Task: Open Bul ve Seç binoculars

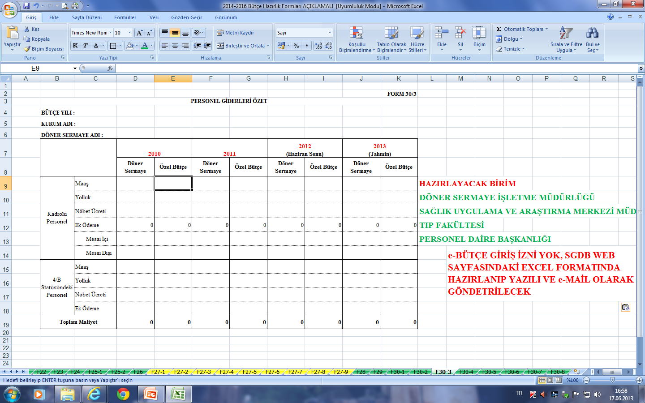Action: point(593,39)
